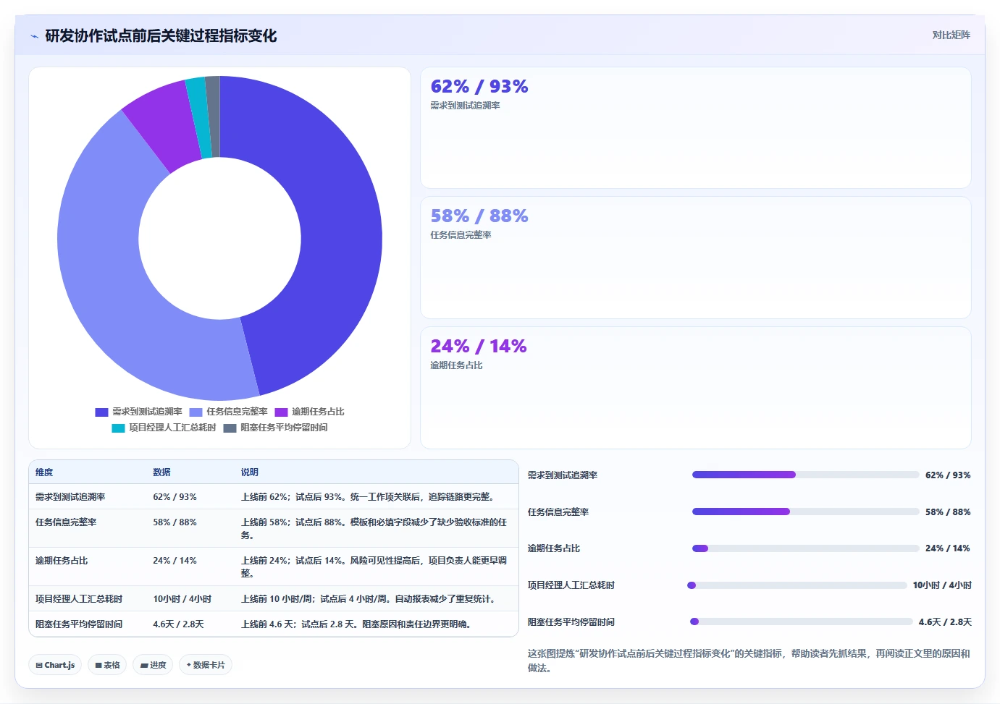
Task: Toggle 阻塞任务平均停留时间 legend entry
Action: pyautogui.click(x=275, y=428)
